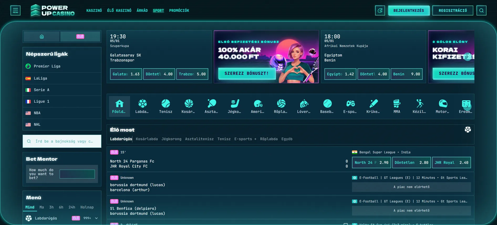497x225 pixels.
Task: Switch to Egyéb live tab
Action: [x=287, y=139]
